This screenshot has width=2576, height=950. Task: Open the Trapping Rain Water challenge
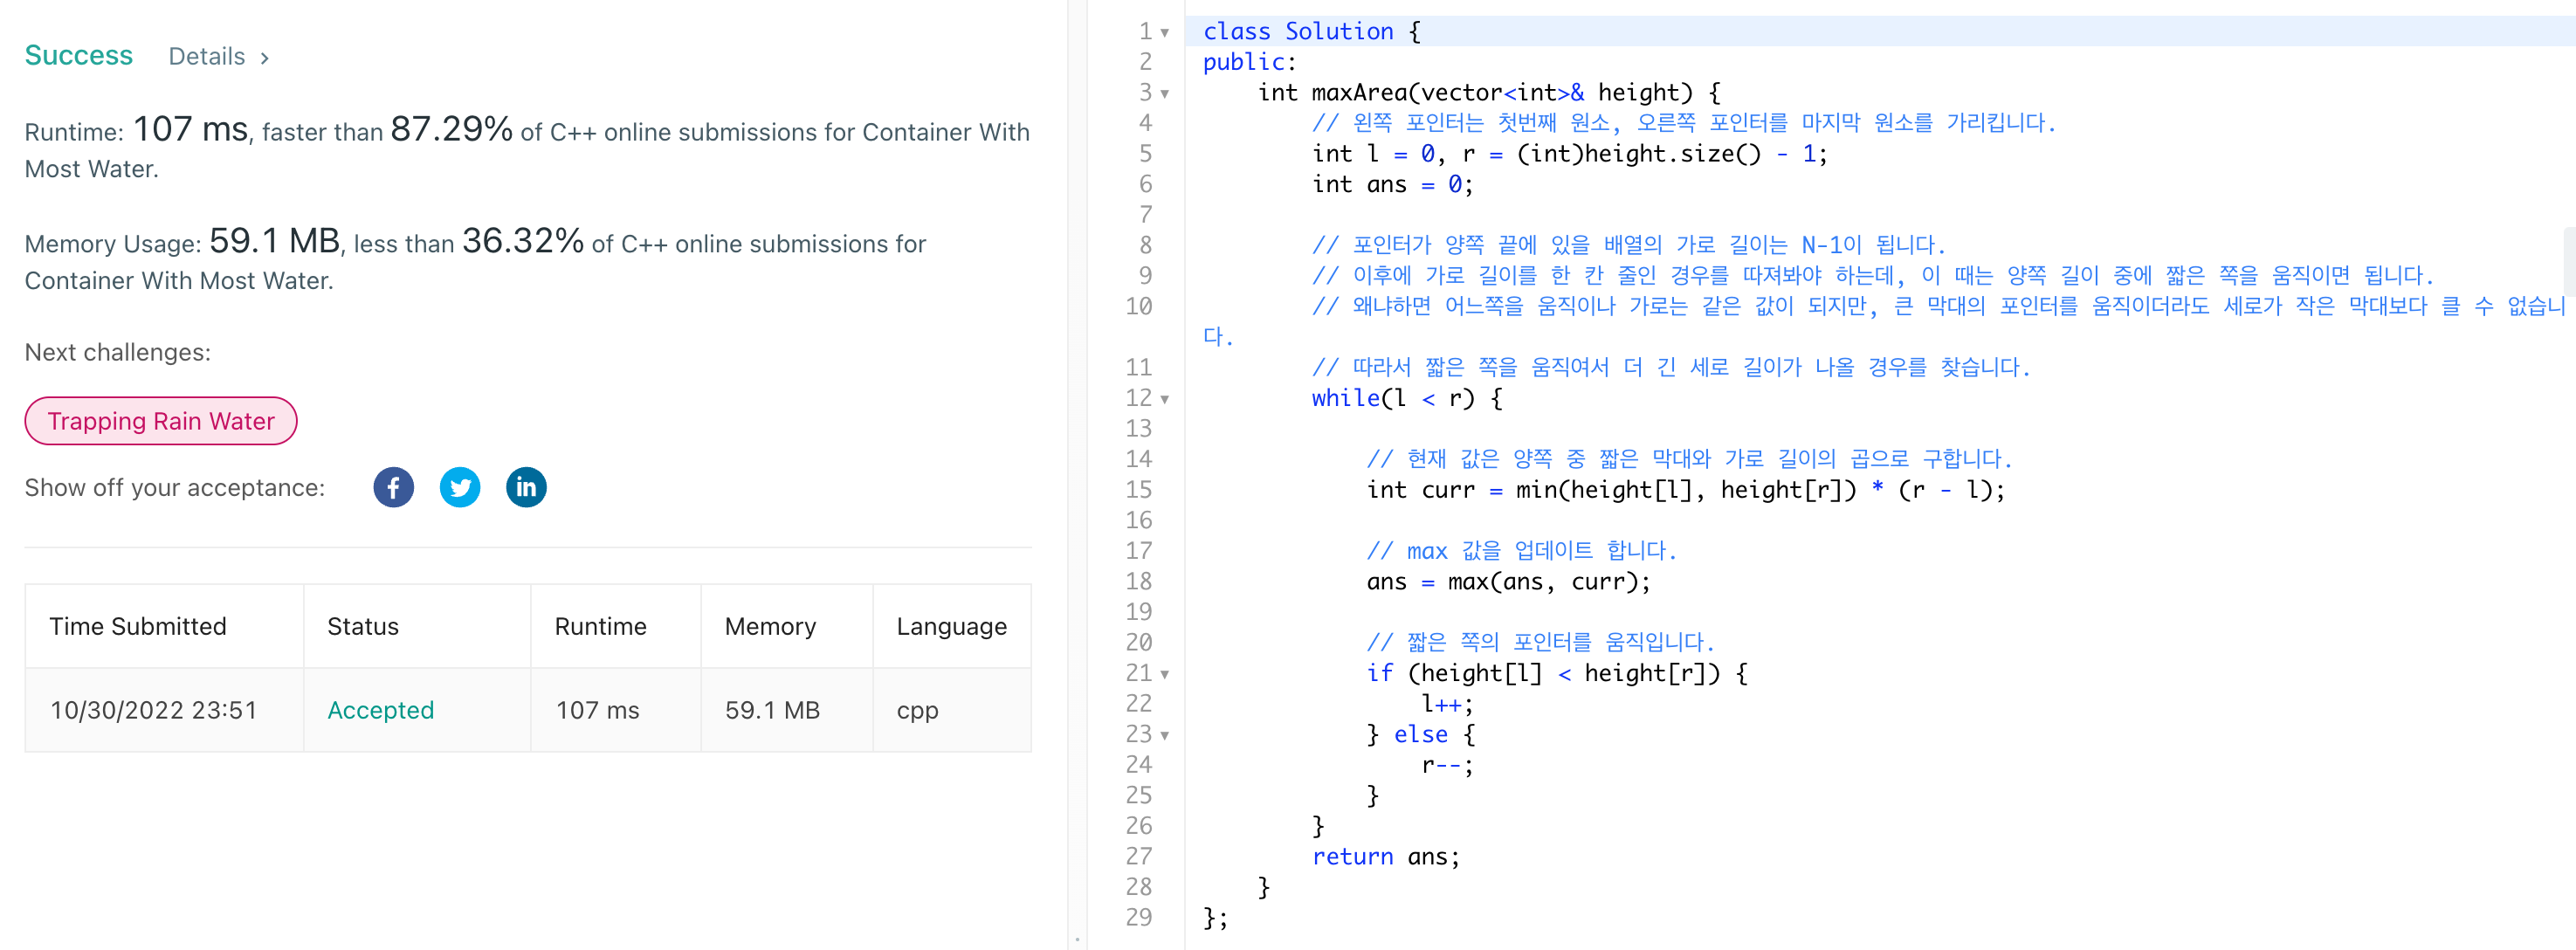tap(161, 421)
